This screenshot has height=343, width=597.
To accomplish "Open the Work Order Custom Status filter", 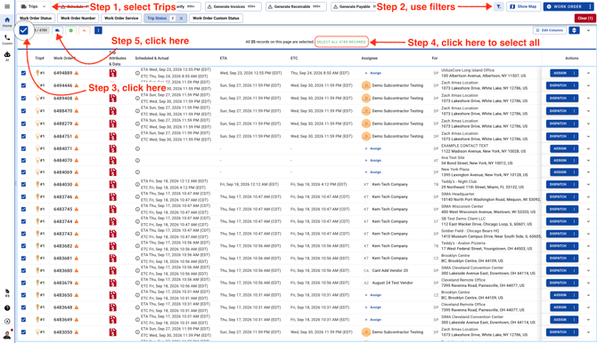I will pos(216,19).
